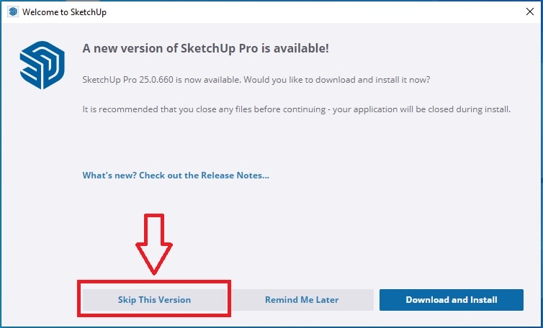Click the X at the dialog's corner
The image size is (543, 328).
point(530,12)
